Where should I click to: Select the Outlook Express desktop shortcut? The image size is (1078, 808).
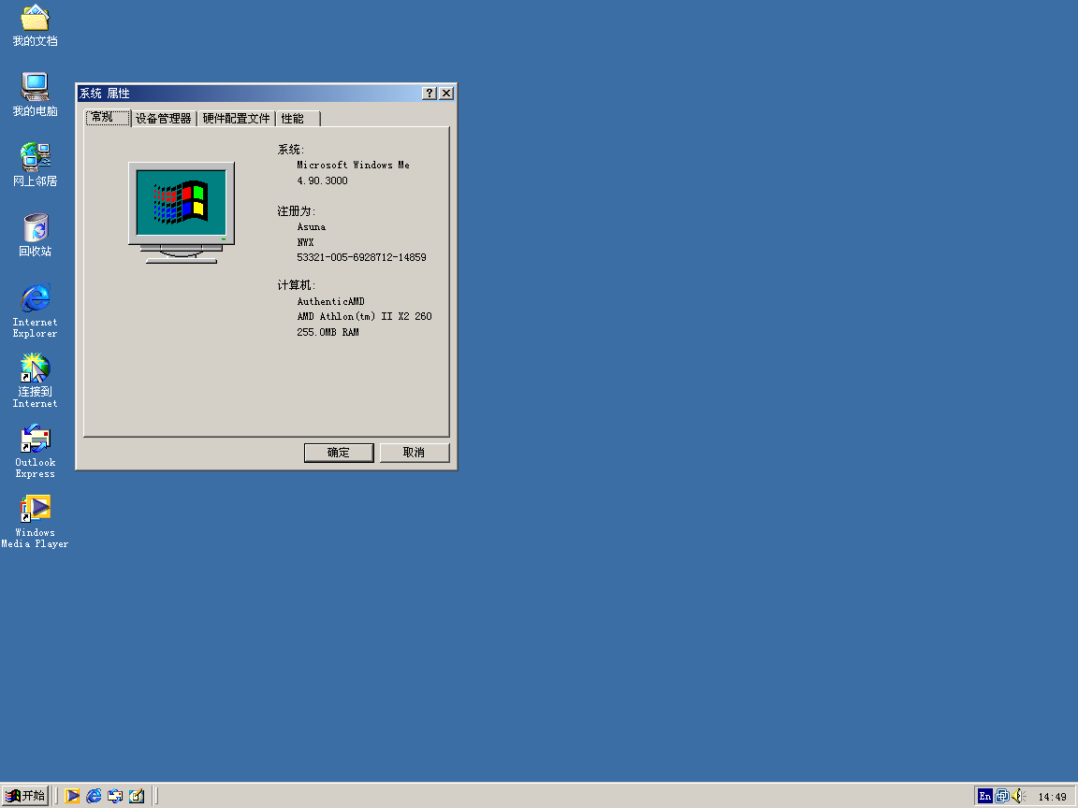tap(35, 451)
